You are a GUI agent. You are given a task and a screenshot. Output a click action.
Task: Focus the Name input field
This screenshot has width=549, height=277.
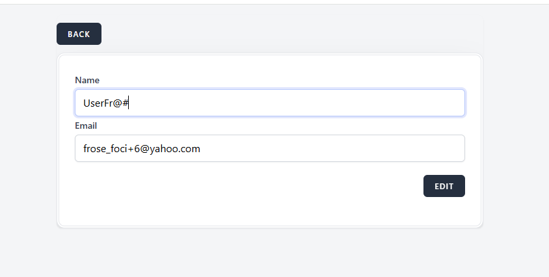(x=269, y=103)
